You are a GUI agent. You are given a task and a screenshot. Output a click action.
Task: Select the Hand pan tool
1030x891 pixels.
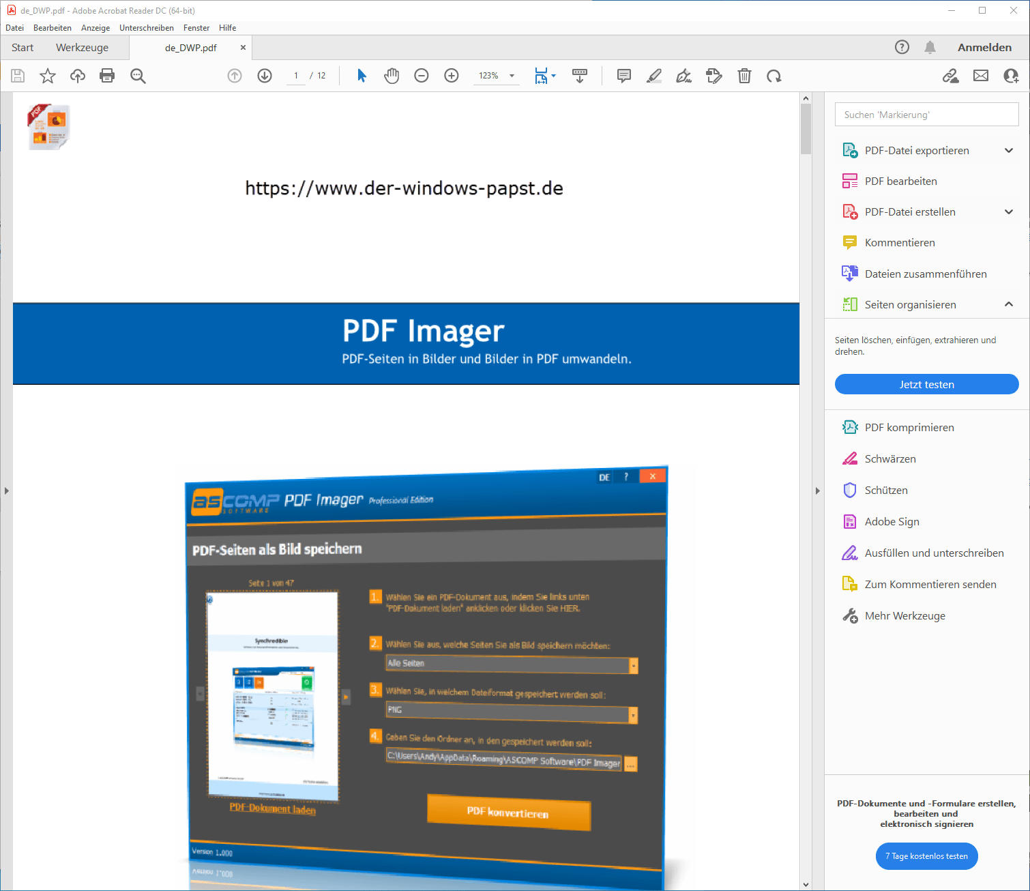pos(392,76)
